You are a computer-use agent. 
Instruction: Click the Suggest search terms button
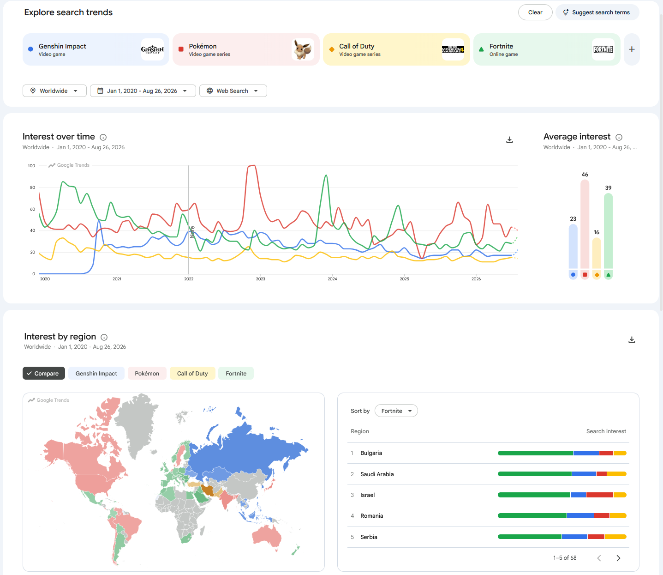pos(597,12)
